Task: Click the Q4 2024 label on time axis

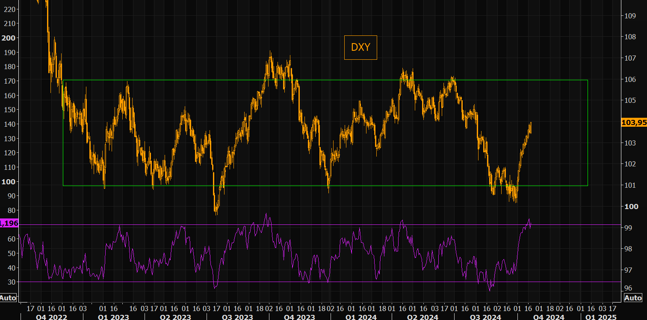Action: point(549,317)
